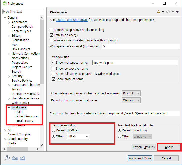Click the Workspace save interval field
The height and width of the screenshot is (165, 182).
[141, 46]
